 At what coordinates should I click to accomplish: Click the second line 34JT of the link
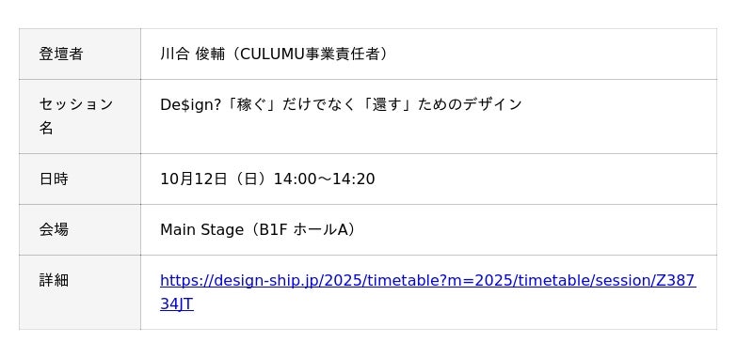[x=177, y=304]
